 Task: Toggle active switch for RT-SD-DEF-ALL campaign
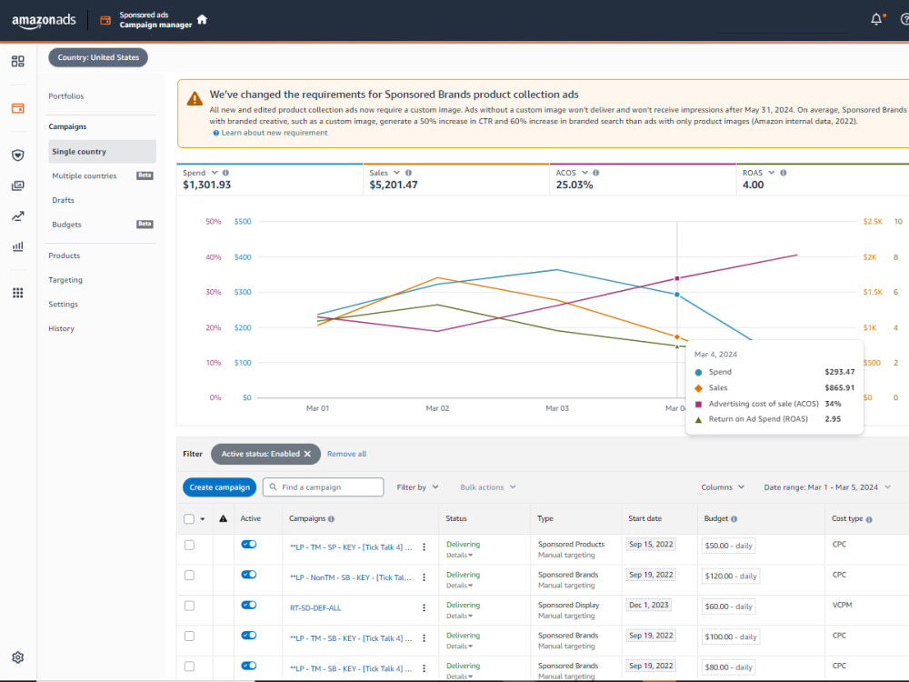click(249, 605)
